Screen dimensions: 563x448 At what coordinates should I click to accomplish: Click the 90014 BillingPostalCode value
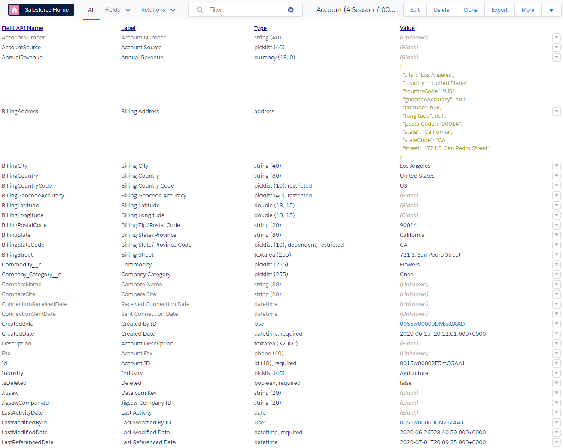pos(408,225)
